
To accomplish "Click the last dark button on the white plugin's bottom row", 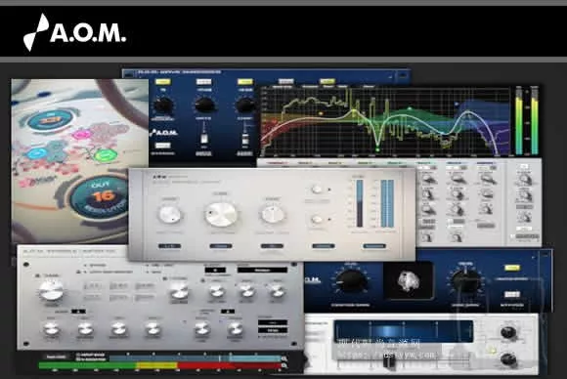I will (374, 246).
